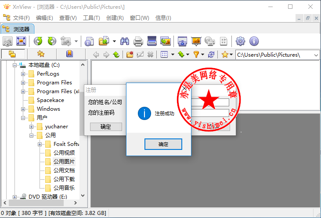Open the 信息(I) menu
321x218 pixels.
point(163,18)
